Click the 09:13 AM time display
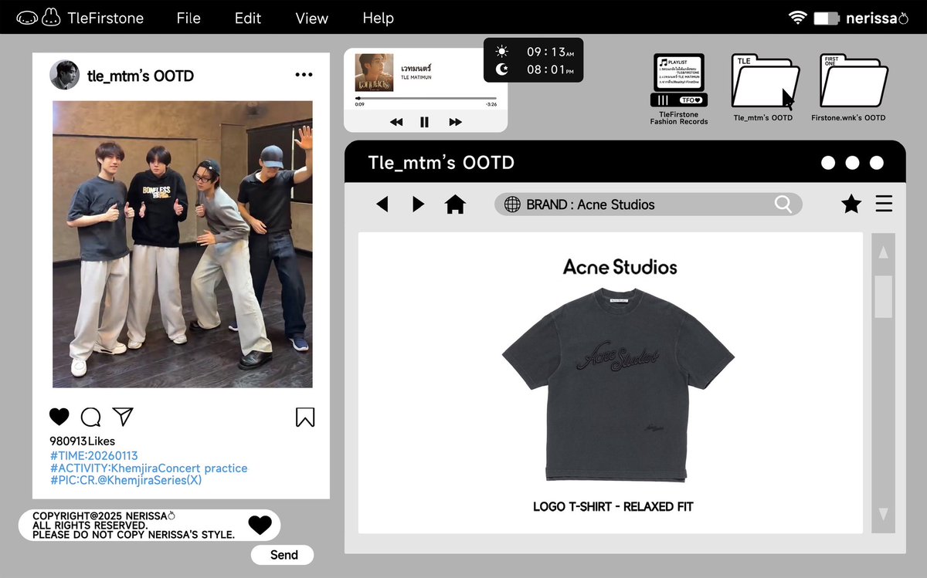This screenshot has width=927, height=578. pyautogui.click(x=550, y=52)
